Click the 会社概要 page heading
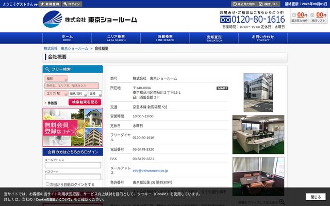Screen dimensions: 330x206 (x=57, y=57)
